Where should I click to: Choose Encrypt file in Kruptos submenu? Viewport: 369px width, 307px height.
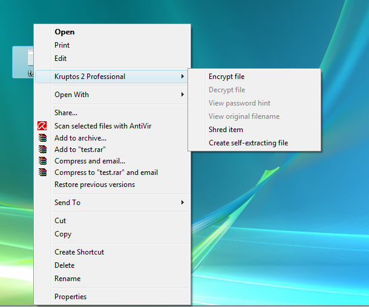(255, 77)
